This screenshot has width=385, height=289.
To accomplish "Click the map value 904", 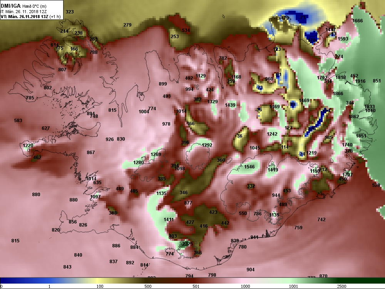I will (x=251, y=270).
